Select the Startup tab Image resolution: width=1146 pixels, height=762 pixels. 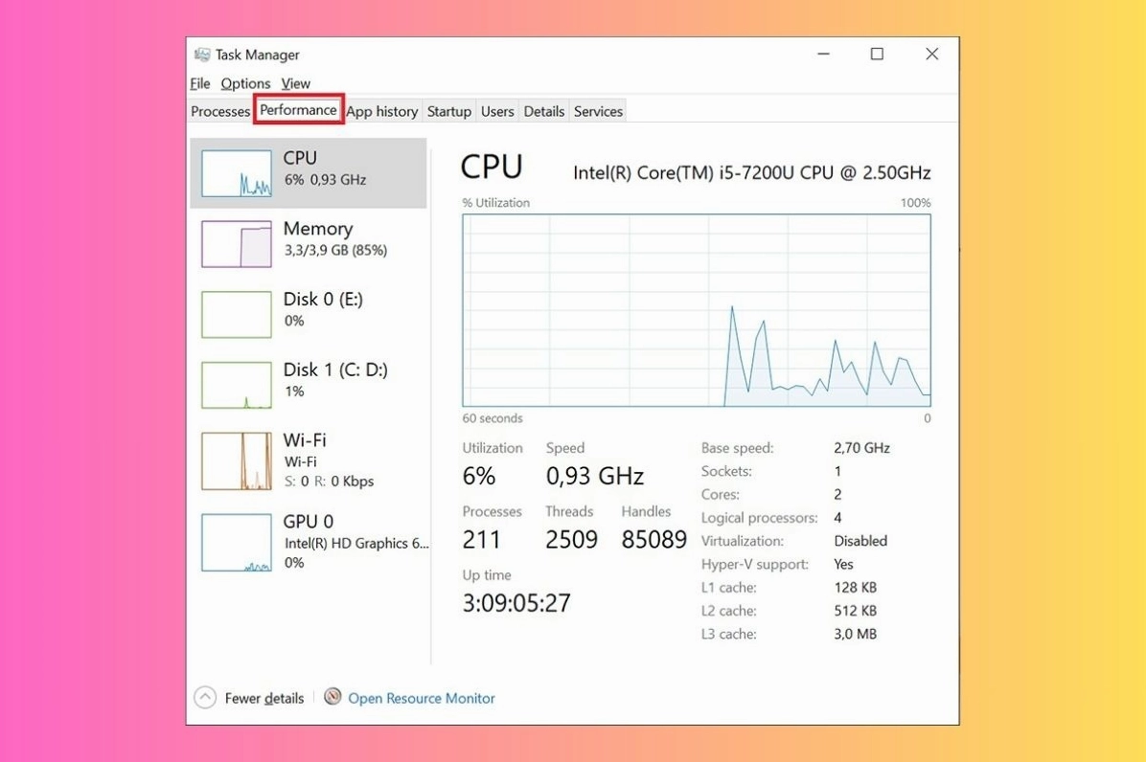[x=448, y=111]
